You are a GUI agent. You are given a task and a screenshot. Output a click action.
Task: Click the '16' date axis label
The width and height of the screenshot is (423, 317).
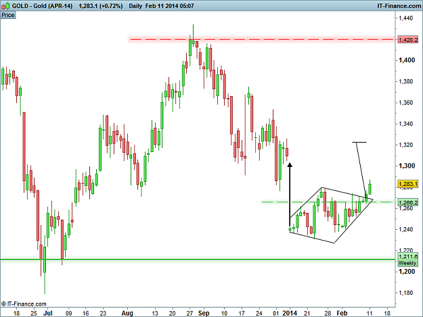point(85,313)
